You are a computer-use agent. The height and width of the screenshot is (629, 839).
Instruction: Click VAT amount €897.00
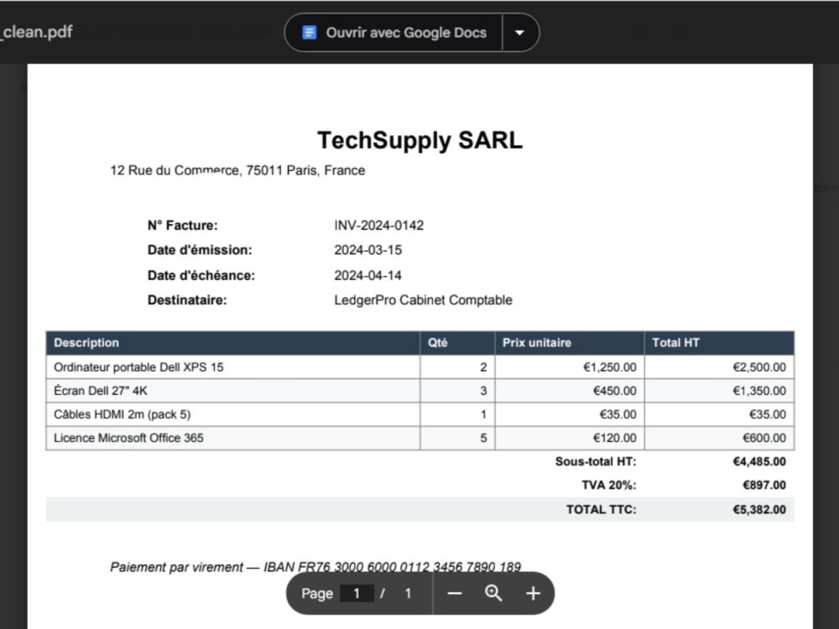[x=764, y=485]
